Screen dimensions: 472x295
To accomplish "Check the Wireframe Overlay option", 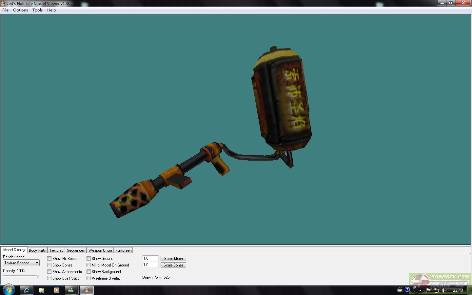I will pos(89,278).
